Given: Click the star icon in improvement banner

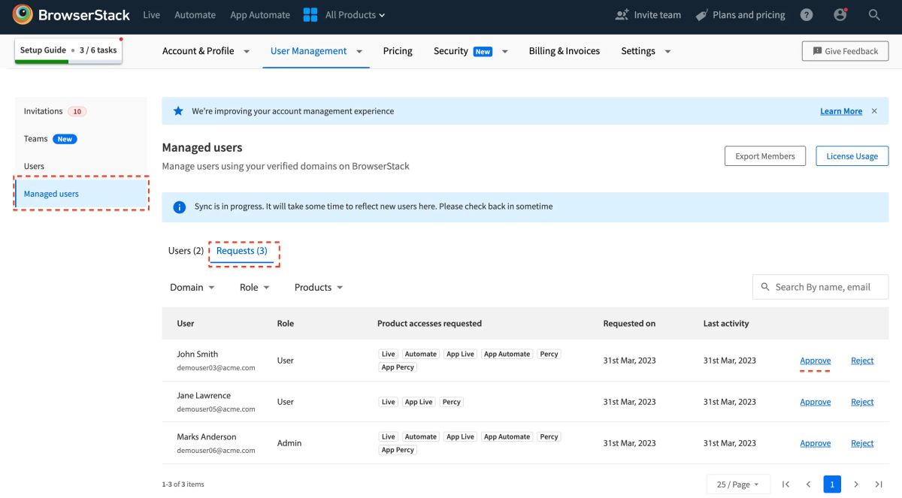Looking at the screenshot, I should [178, 111].
